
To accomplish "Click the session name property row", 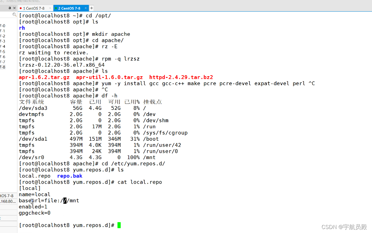I will point(7,196).
